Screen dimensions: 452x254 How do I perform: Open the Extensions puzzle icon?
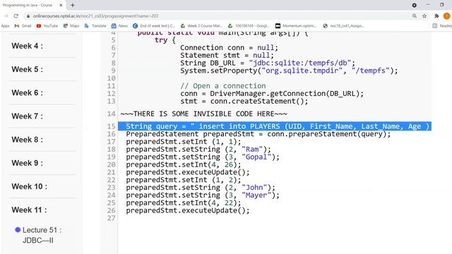pyautogui.click(x=436, y=16)
